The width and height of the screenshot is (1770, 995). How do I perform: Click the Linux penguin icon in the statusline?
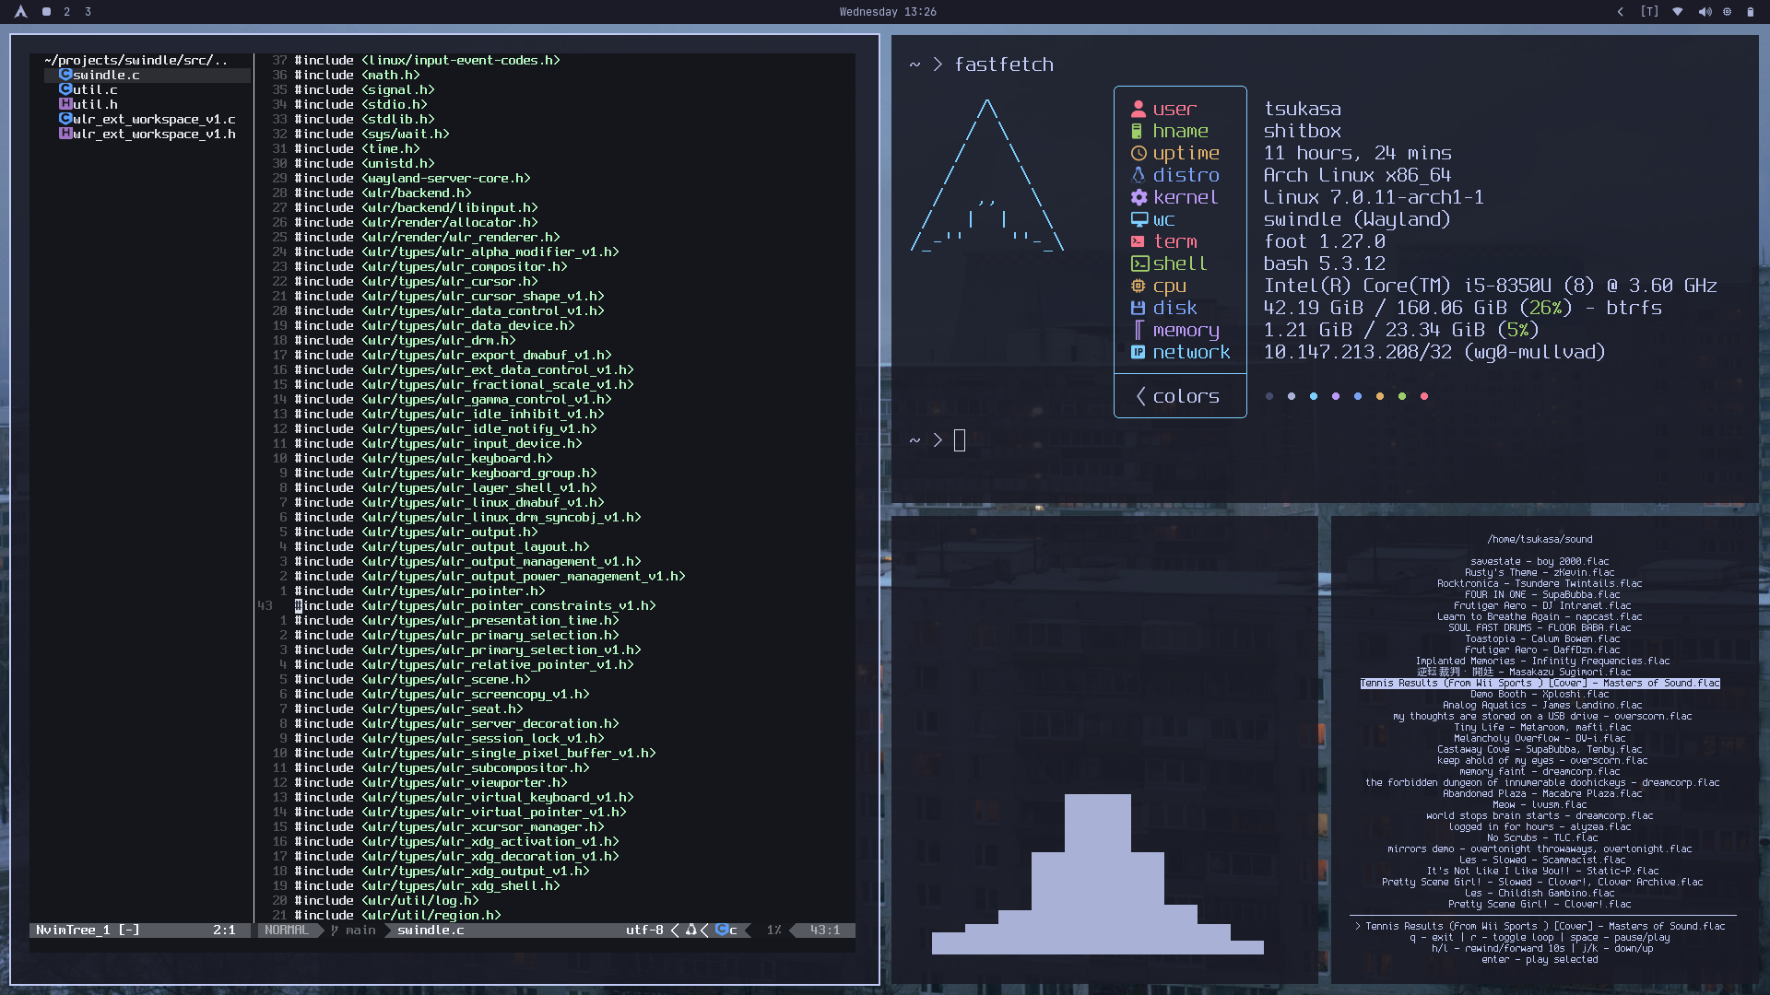pyautogui.click(x=690, y=931)
